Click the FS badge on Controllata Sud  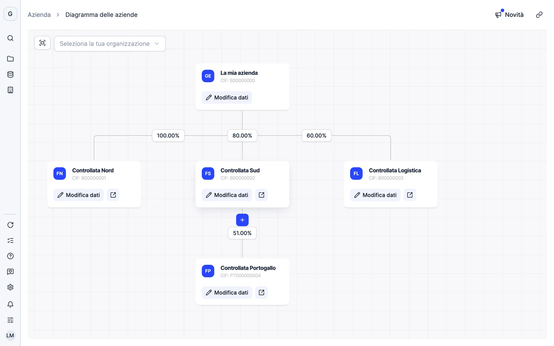click(208, 173)
